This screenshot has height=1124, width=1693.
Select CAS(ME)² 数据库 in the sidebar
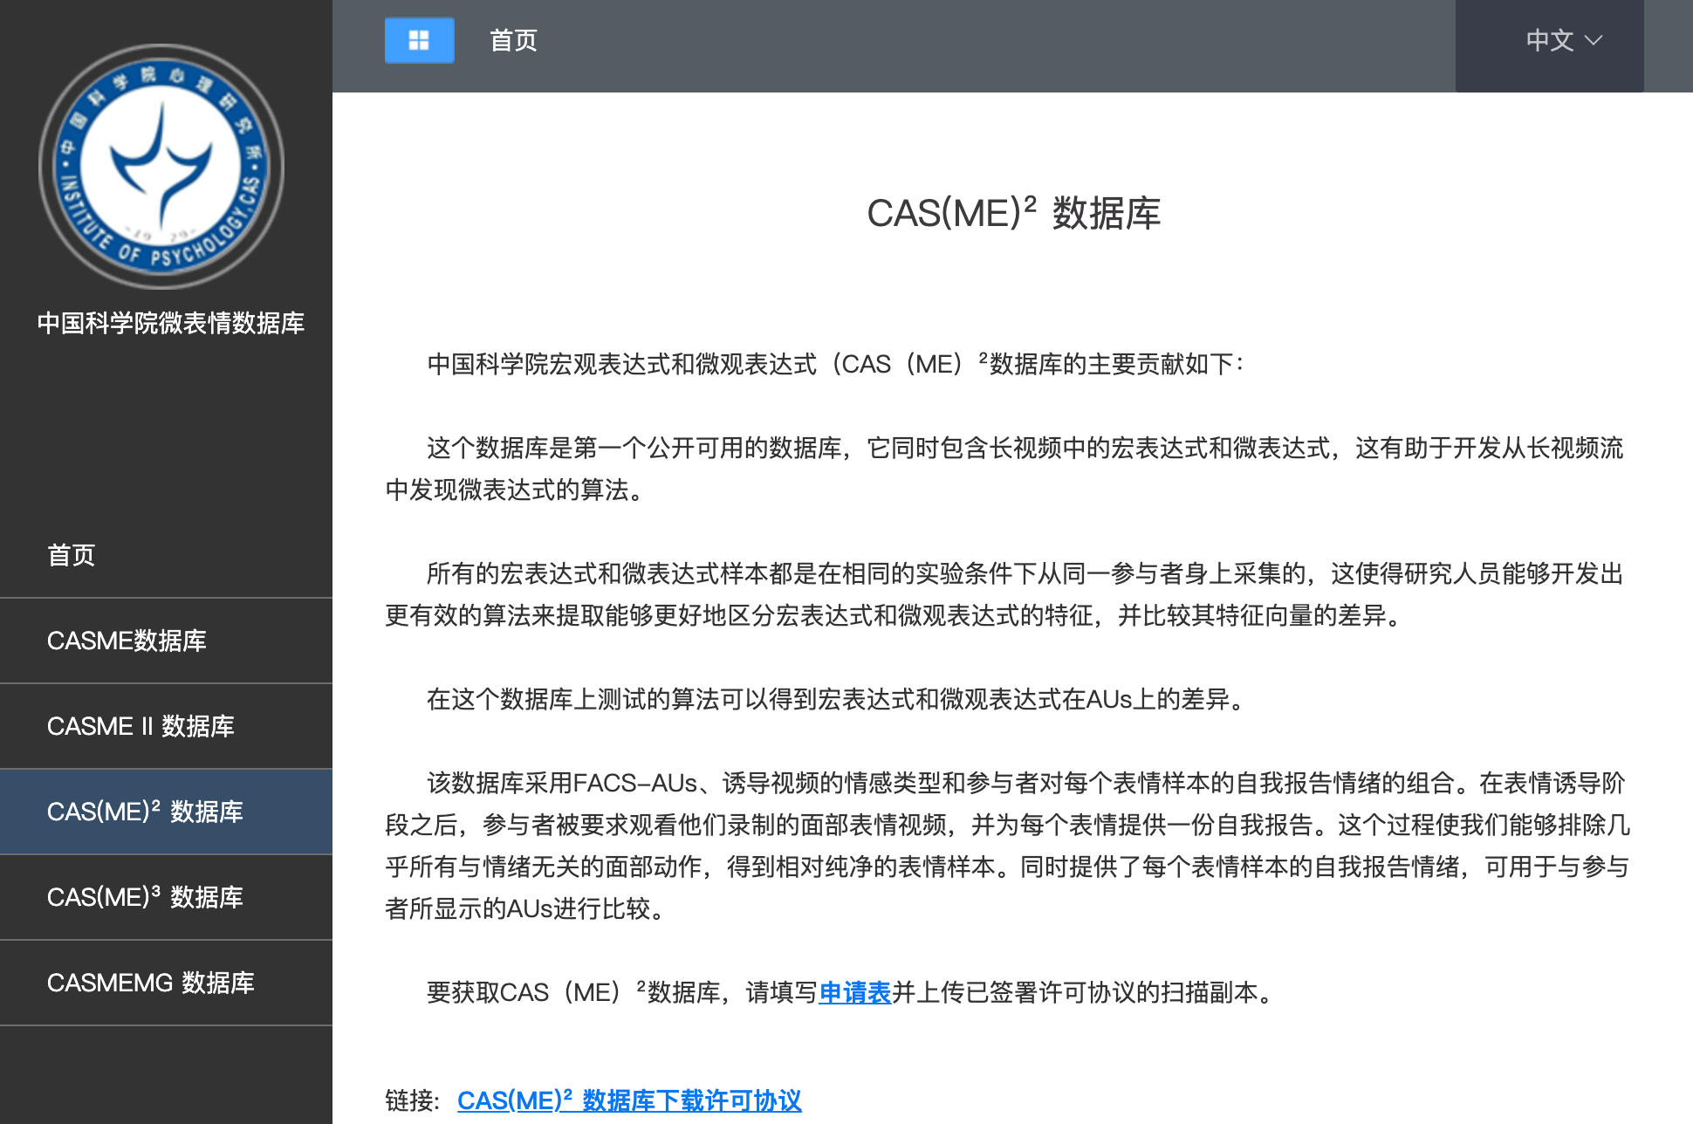[166, 812]
